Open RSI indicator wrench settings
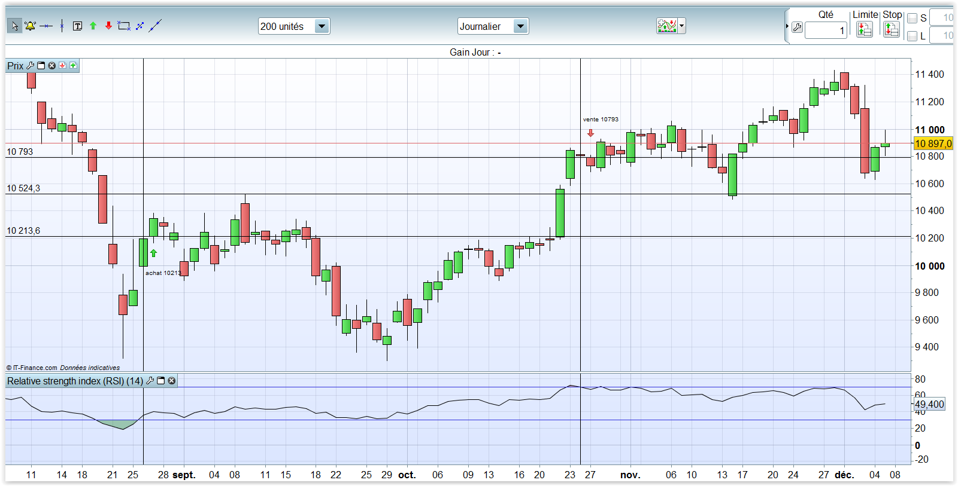The height and width of the screenshot is (486, 958). (x=150, y=380)
